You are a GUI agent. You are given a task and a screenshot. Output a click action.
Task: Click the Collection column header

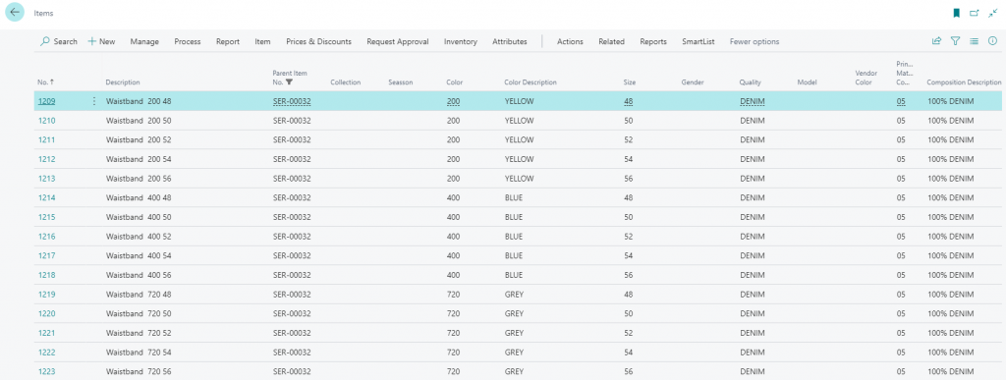345,82
